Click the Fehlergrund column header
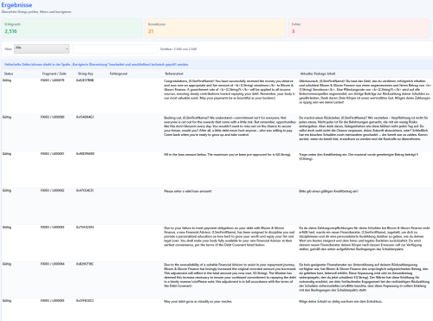This screenshot has height=321, width=433. pos(119,74)
